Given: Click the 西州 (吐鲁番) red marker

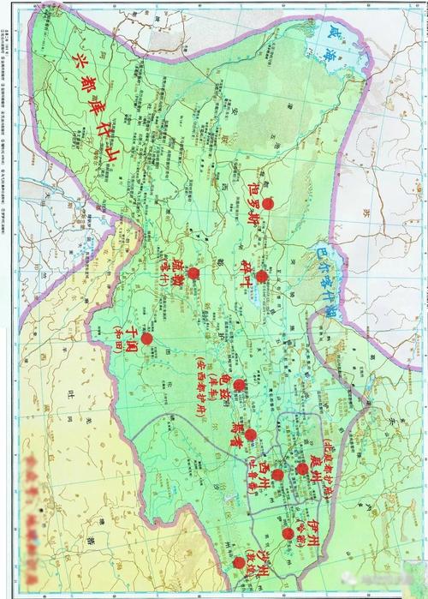Looking at the screenshot, I should point(277,475).
